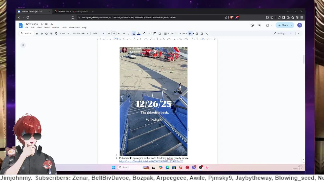Add a comment using the toolbar icon
This screenshot has width=324, height=182.
pos(155,34)
